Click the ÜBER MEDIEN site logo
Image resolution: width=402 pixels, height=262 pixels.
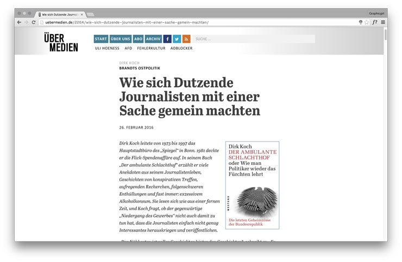[x=61, y=42]
